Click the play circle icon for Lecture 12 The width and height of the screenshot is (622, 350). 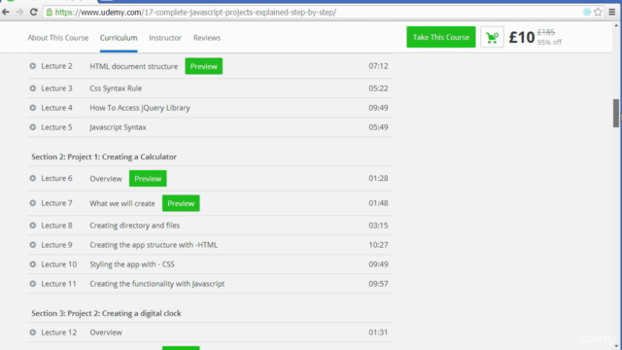(33, 332)
